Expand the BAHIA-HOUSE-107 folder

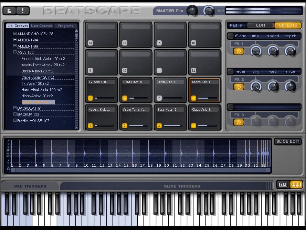click(15, 120)
